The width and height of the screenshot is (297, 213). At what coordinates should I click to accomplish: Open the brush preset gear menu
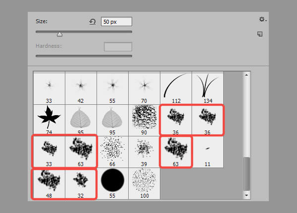262,19
